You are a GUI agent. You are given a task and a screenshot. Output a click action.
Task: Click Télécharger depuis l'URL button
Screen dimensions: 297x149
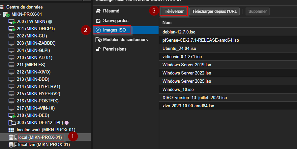click(x=214, y=11)
